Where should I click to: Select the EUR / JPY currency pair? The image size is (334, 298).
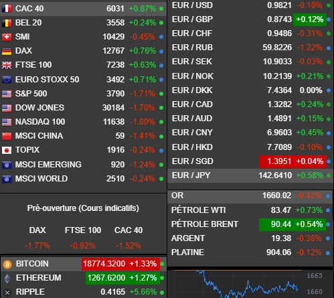[250, 175]
